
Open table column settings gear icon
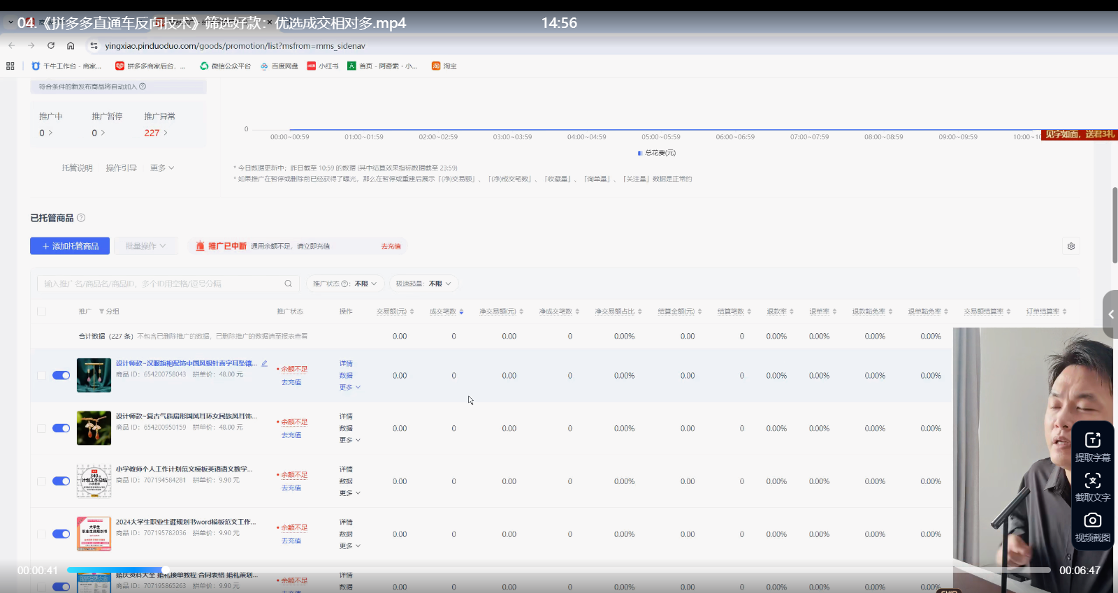coord(1070,247)
